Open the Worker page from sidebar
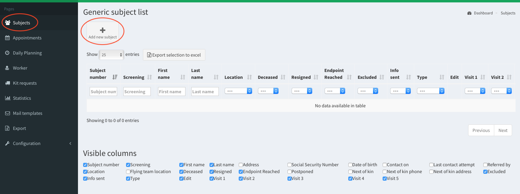The image size is (520, 194). coord(20,68)
